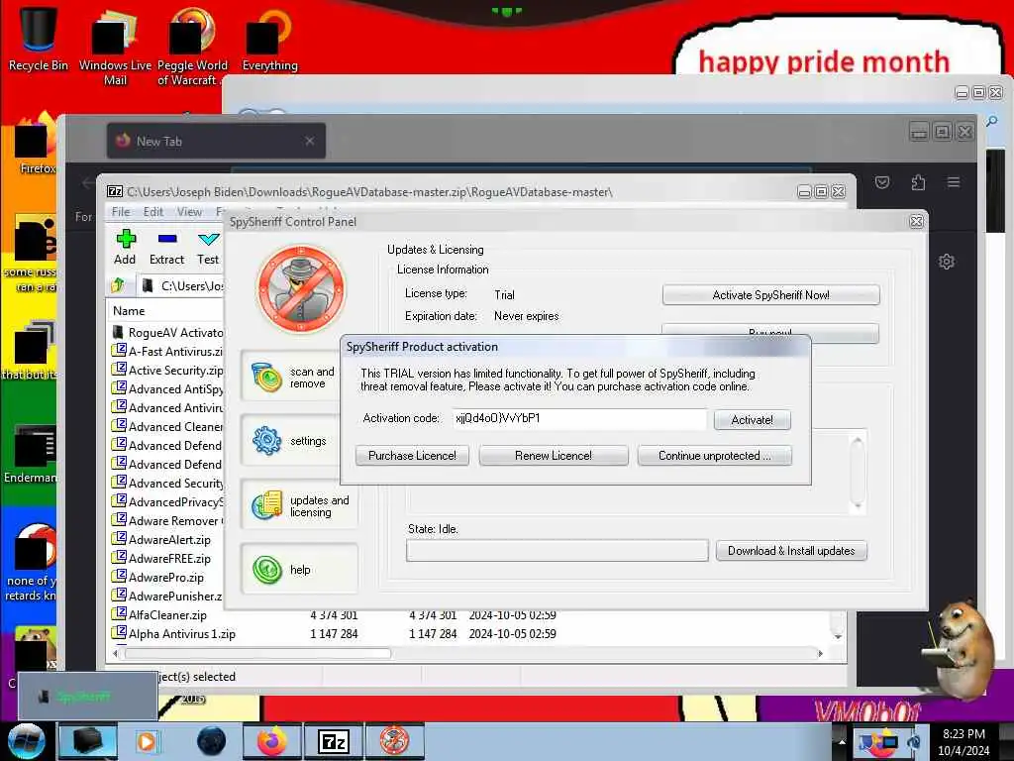Open 7-Zip View menu
1014x761 pixels.
click(x=189, y=212)
